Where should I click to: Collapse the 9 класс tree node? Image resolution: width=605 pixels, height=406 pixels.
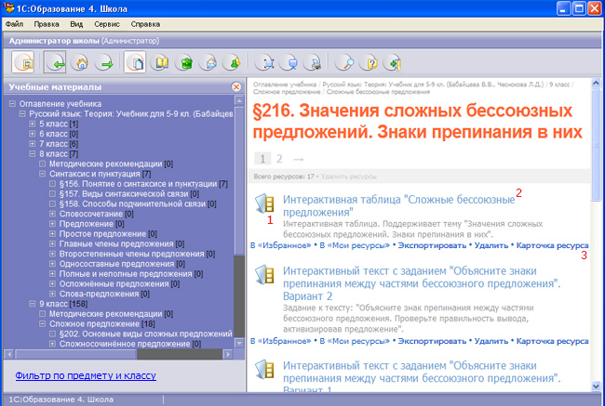click(x=33, y=304)
